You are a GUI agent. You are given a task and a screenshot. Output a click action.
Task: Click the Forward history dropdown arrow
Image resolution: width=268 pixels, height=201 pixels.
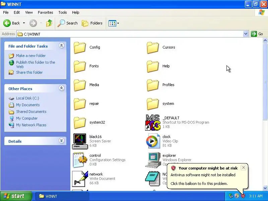[41, 23]
